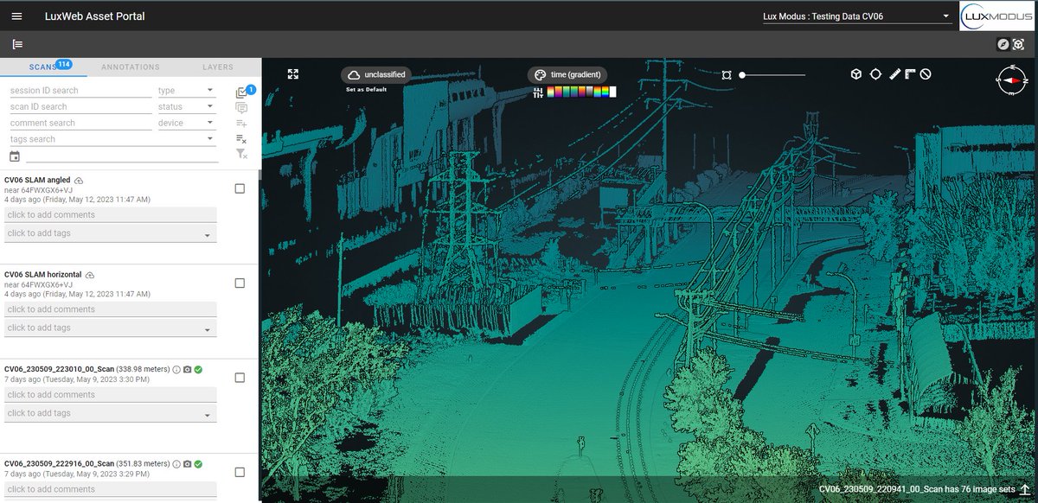The image size is (1038, 503).
Task: Click the LuxModus logo
Action: 996,16
